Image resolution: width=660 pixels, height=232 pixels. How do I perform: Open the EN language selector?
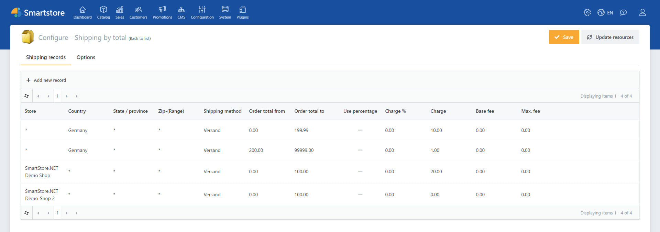(605, 12)
